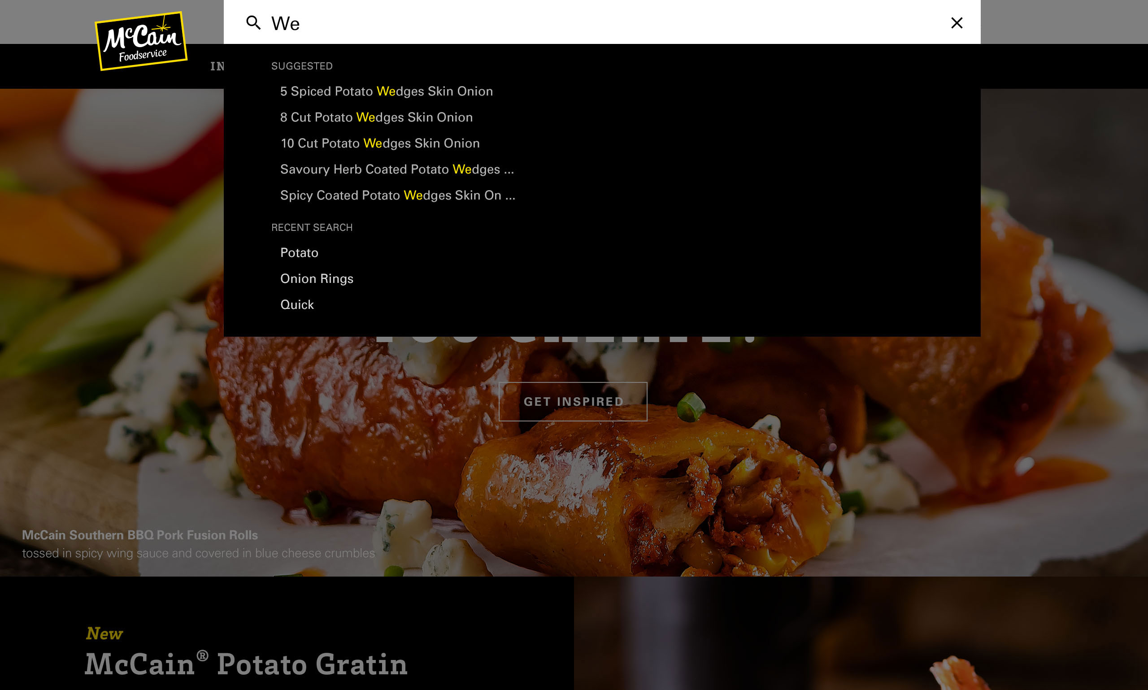
Task: Select Savoury Herb Coated Potato Wedges suggestion
Action: 397,169
